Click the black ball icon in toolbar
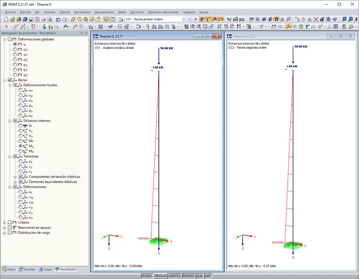Viewport: 359px width, 279px height. coord(322,19)
